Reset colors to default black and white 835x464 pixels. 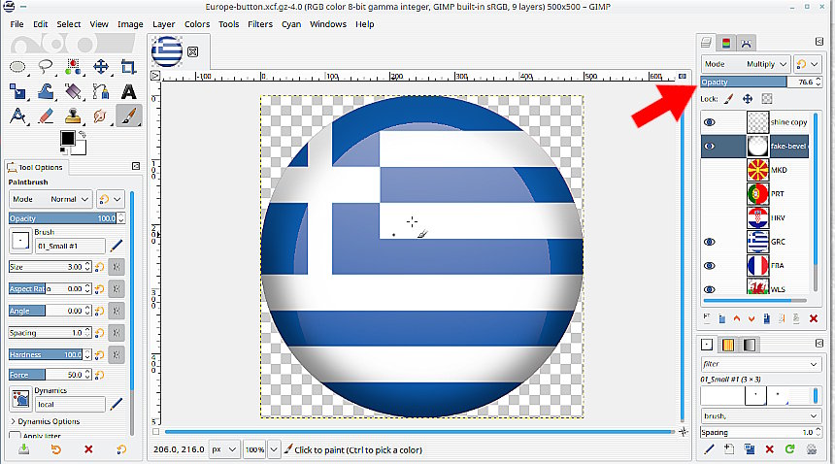(x=63, y=150)
